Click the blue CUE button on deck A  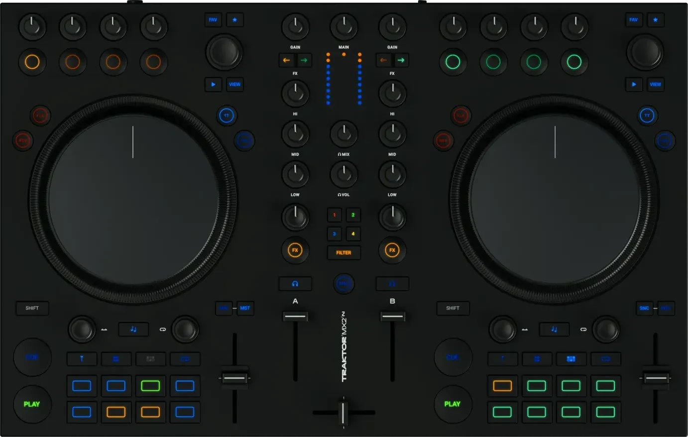(32, 357)
